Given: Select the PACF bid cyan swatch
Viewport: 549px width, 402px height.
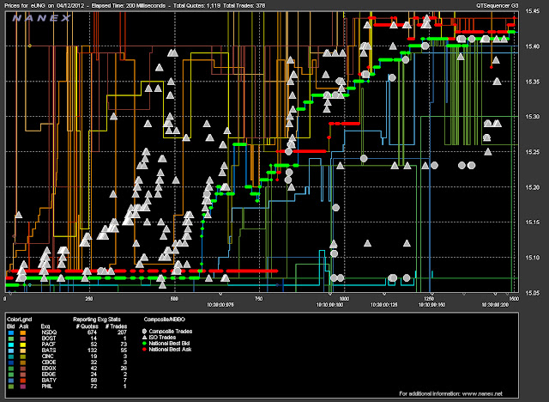Looking at the screenshot, I should coord(11,344).
